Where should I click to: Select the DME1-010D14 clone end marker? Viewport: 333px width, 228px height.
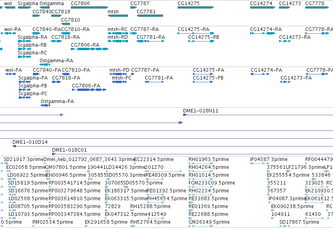[x=14, y=146]
